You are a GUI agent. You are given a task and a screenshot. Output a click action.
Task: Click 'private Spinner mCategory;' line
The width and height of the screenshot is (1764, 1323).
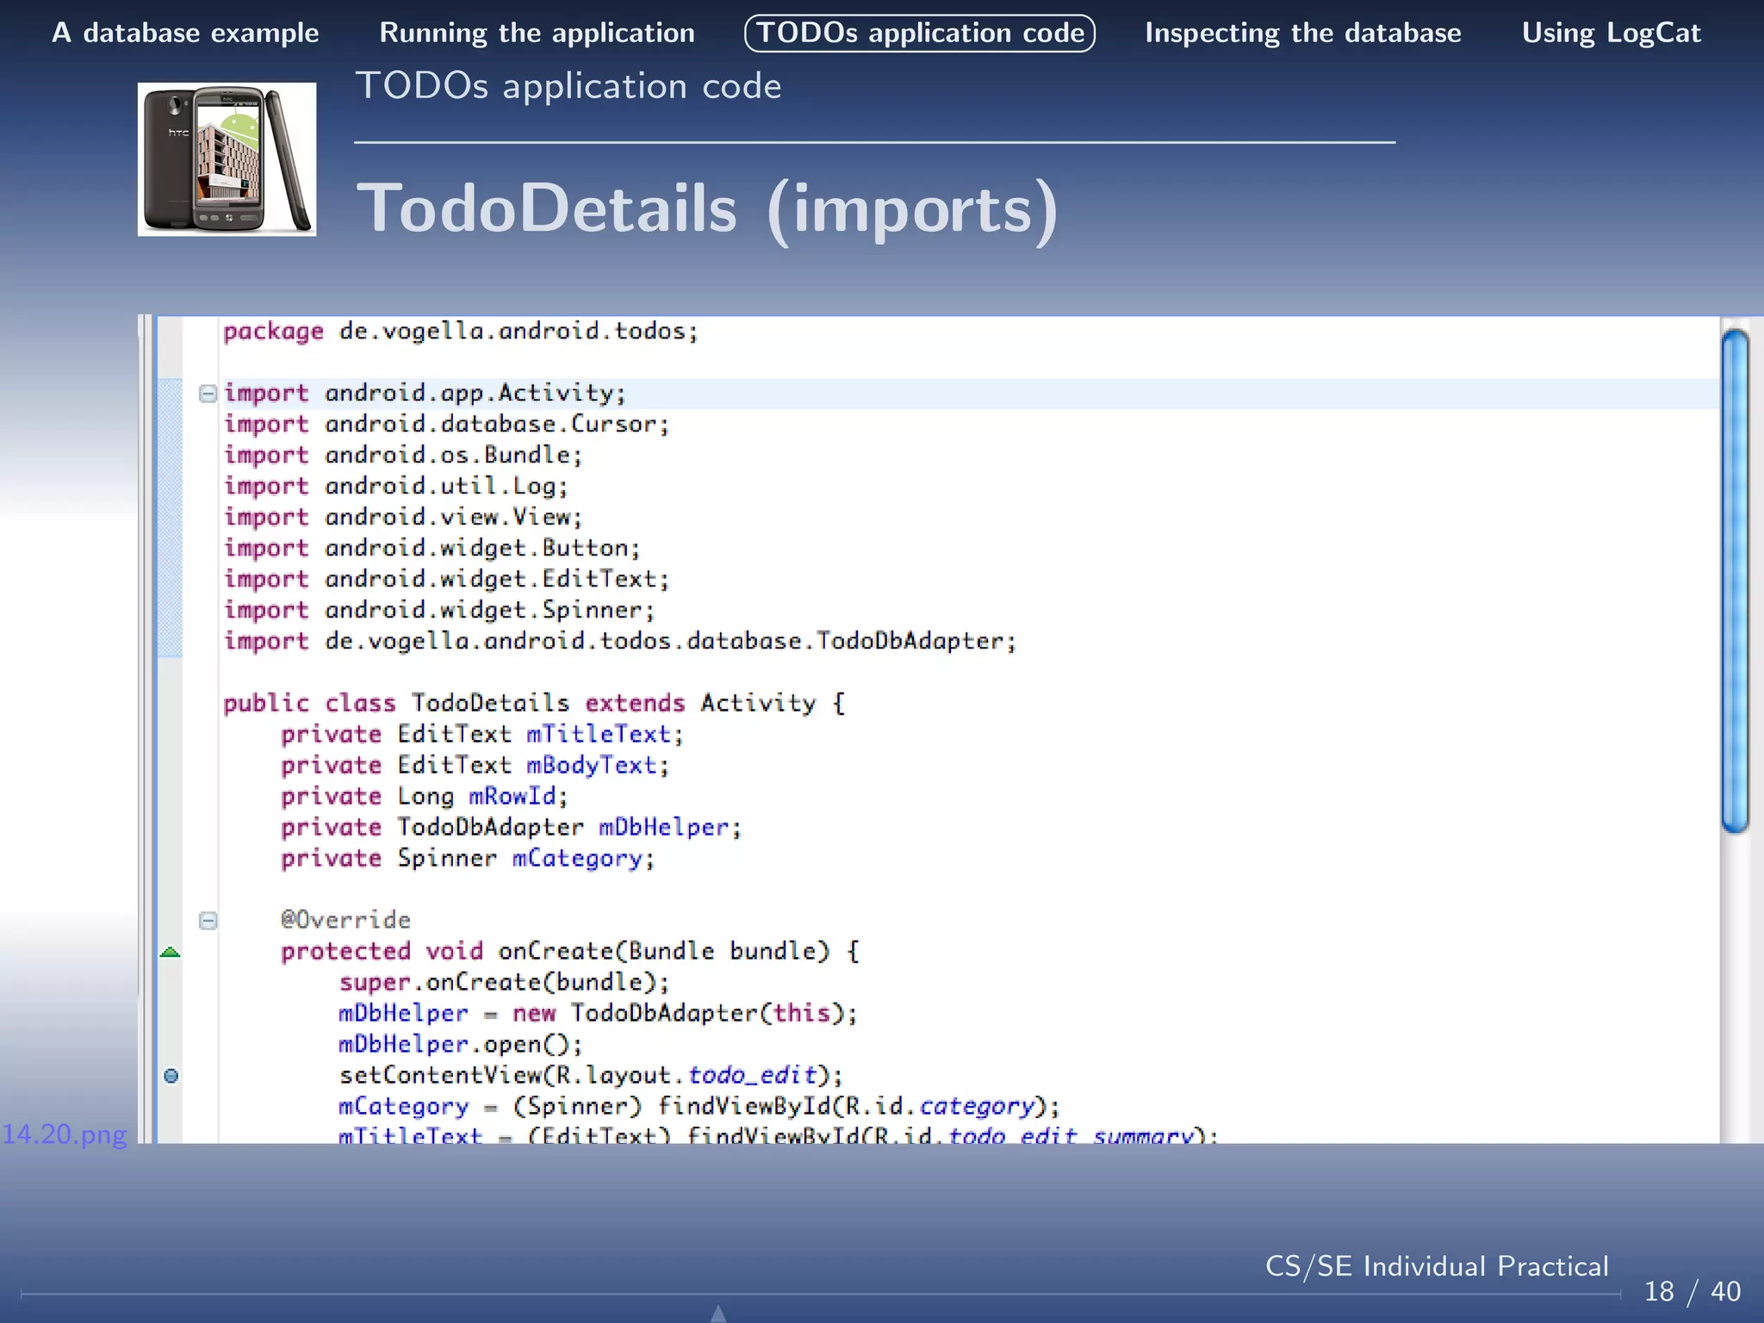pos(468,859)
